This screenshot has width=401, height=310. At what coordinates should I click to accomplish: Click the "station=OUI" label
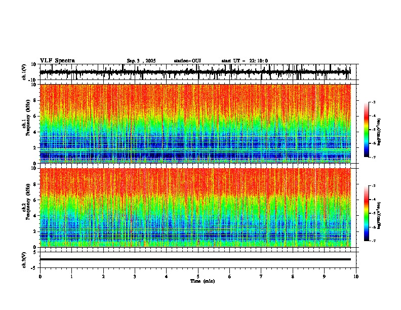click(x=187, y=61)
